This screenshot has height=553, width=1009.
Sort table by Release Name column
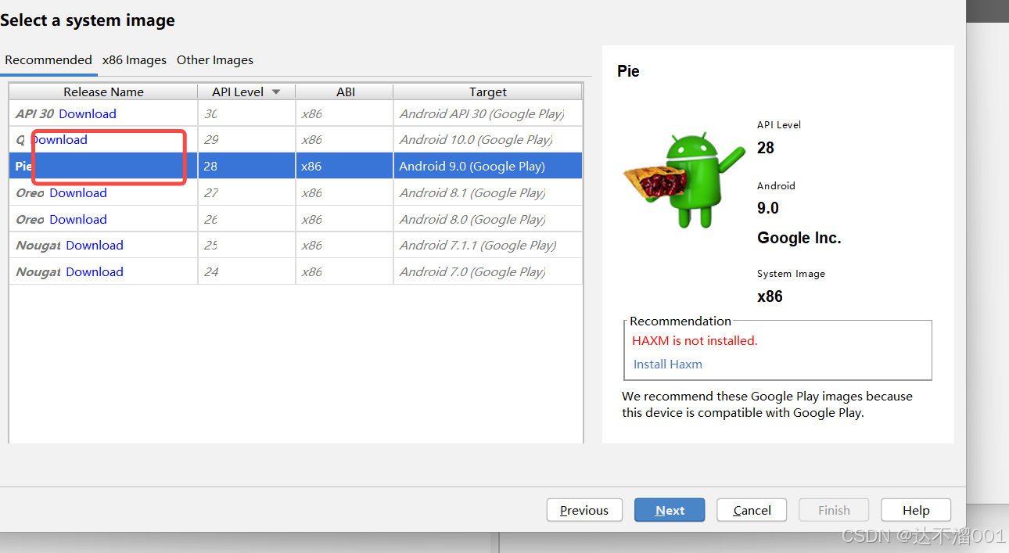103,92
